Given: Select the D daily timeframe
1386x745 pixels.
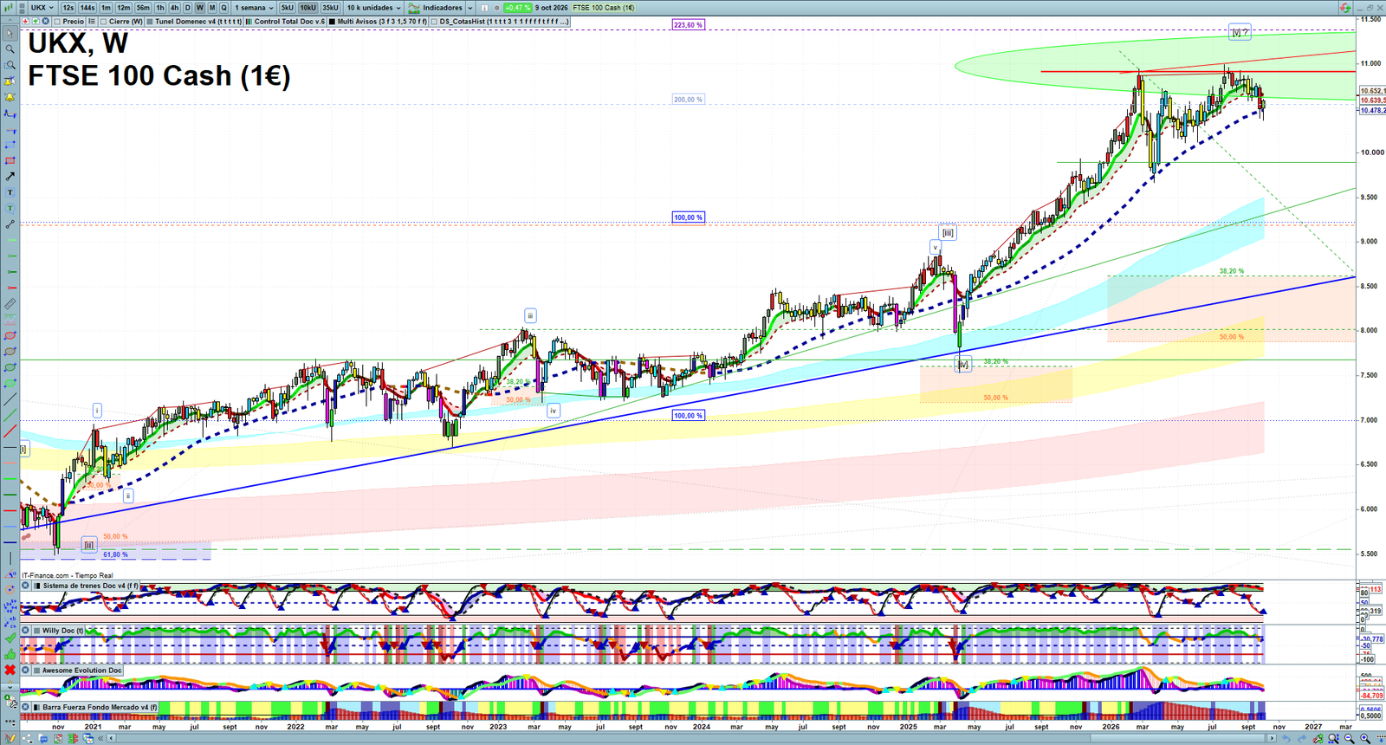Looking at the screenshot, I should point(187,8).
